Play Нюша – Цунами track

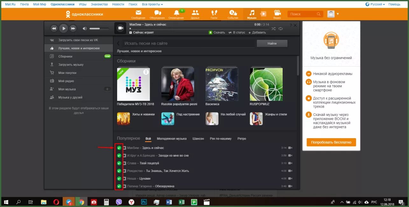124,178
